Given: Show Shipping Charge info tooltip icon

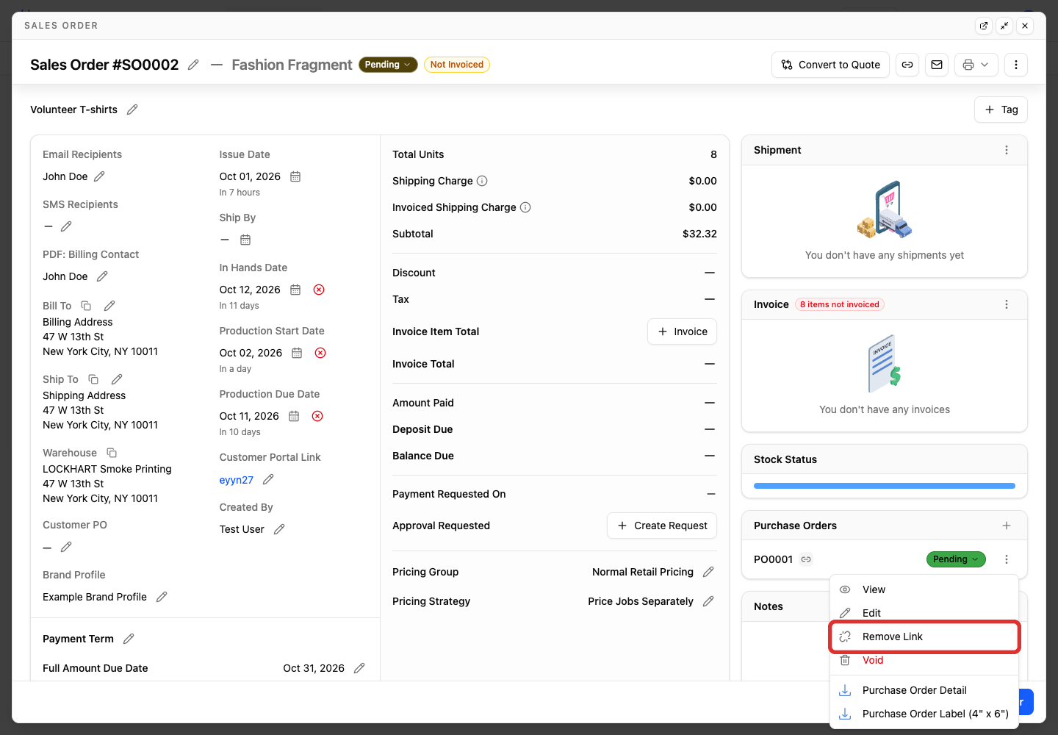Looking at the screenshot, I should pos(482,181).
